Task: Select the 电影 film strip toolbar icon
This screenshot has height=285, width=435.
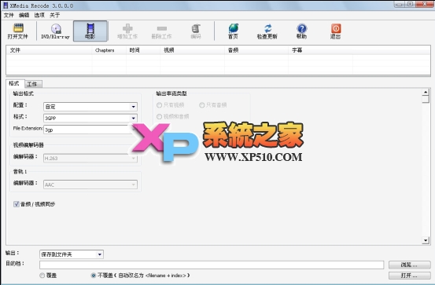Action: coord(90,31)
